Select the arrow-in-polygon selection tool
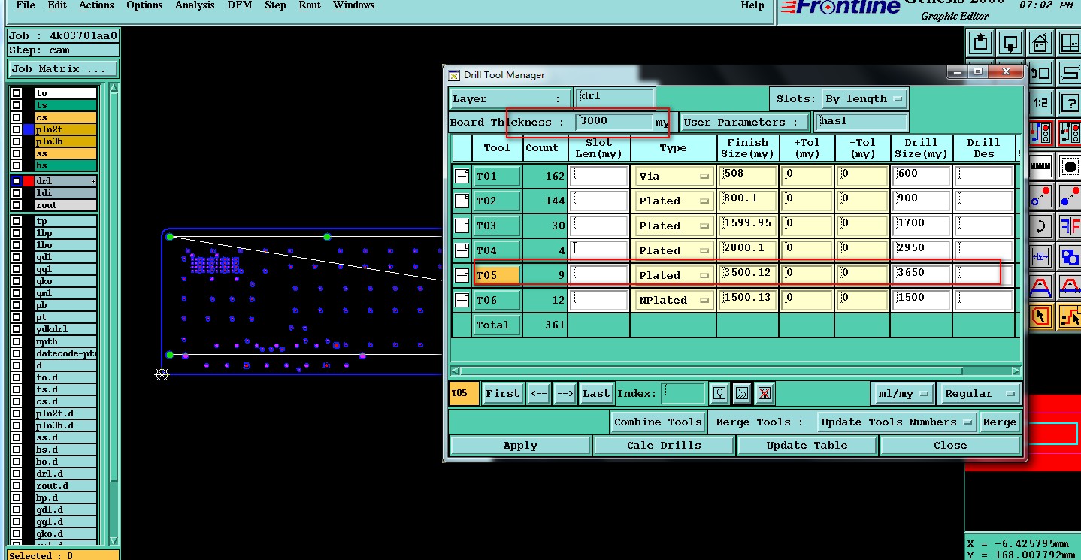1081x560 pixels. point(1040,316)
